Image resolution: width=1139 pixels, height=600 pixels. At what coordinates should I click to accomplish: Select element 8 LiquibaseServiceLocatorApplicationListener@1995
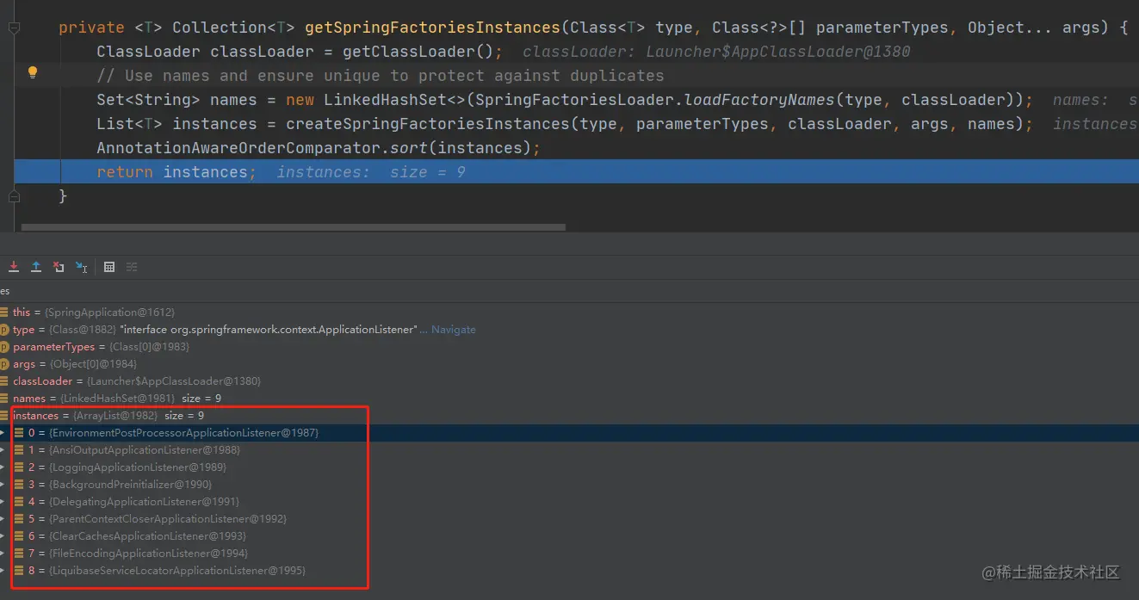pos(569,571)
